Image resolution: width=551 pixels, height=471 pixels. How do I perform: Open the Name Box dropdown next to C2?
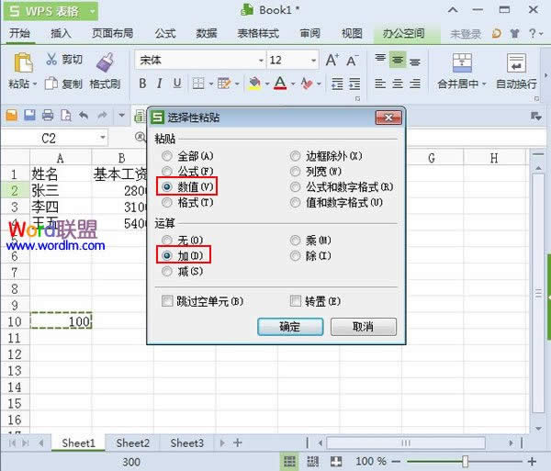[103, 138]
